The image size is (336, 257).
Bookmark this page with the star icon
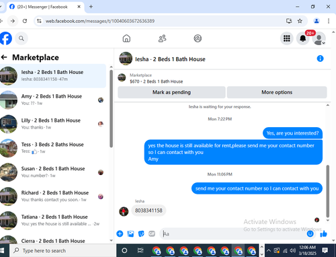[300, 21]
